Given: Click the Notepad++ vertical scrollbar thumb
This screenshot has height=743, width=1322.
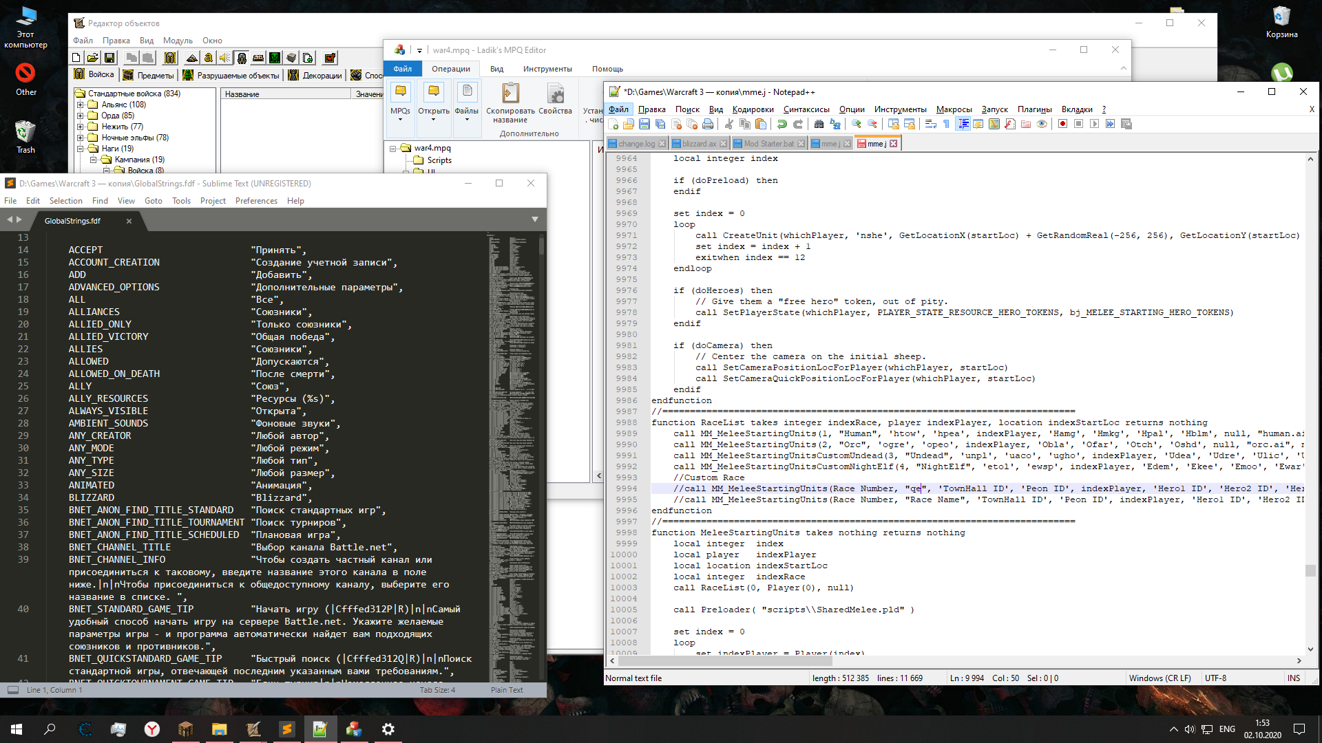Looking at the screenshot, I should point(1310,570).
